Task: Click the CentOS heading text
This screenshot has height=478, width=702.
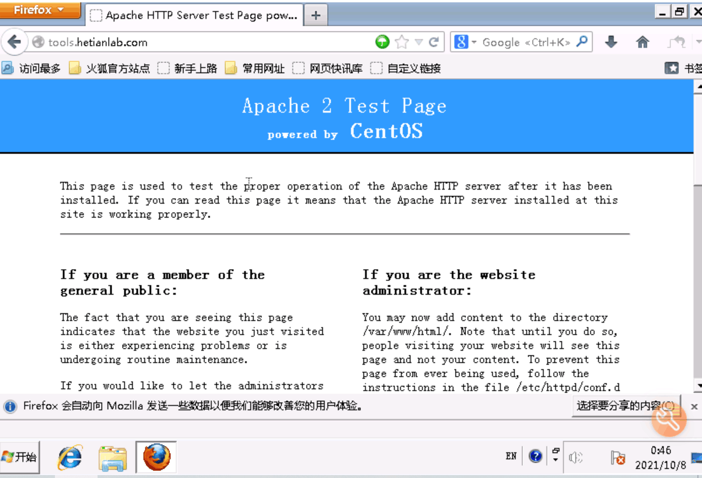Action: (x=387, y=131)
